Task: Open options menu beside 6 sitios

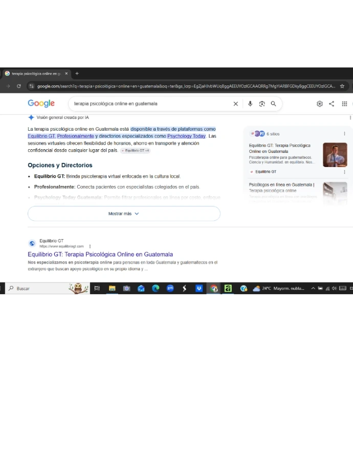Action: point(344,134)
